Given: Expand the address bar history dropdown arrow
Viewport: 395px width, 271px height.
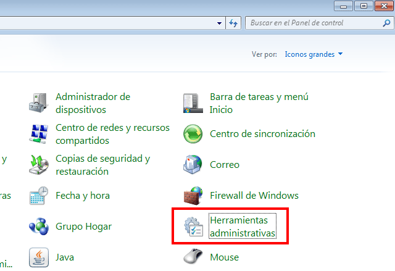Looking at the screenshot, I should pos(219,23).
